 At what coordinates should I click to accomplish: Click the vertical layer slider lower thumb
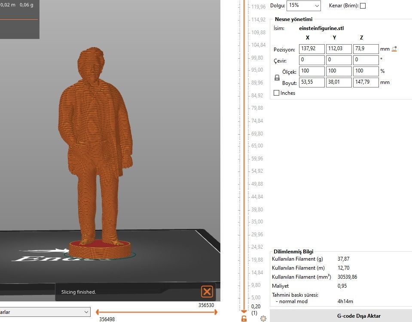(x=244, y=312)
